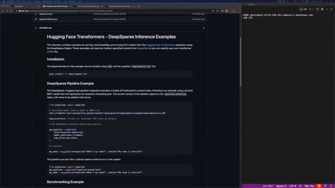Image resolution: width=335 pixels, height=188 pixels.
Task: Switch to the third browser tab
Action: click(x=88, y=6)
